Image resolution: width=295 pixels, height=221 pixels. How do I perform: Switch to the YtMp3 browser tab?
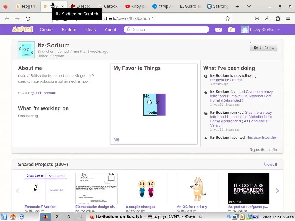[163, 6]
